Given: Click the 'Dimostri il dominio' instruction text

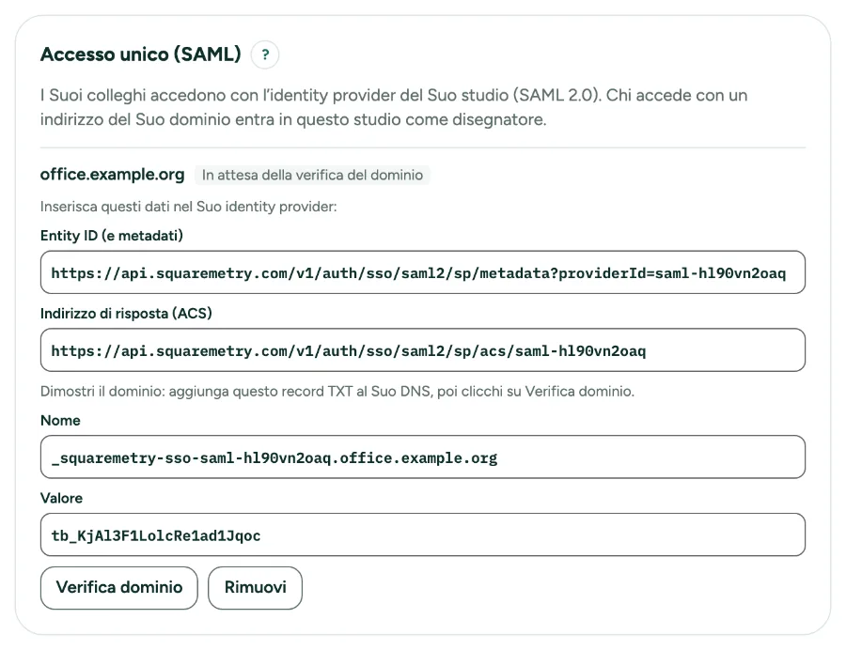Looking at the screenshot, I should 337,392.
